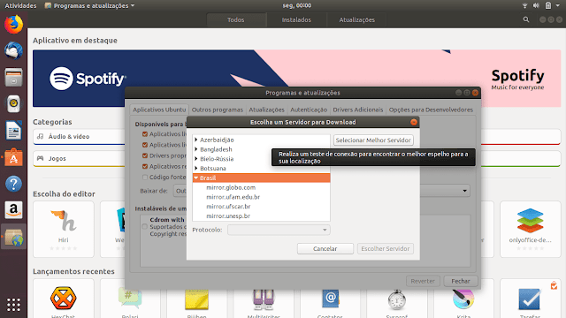Expand Azerbaidjão server list
The height and width of the screenshot is (318, 566).
pos(196,140)
